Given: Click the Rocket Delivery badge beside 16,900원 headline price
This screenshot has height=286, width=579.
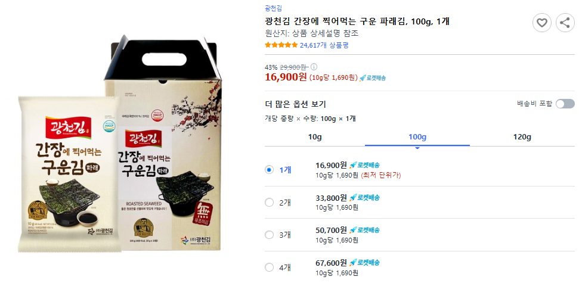Looking at the screenshot, I should [x=373, y=77].
